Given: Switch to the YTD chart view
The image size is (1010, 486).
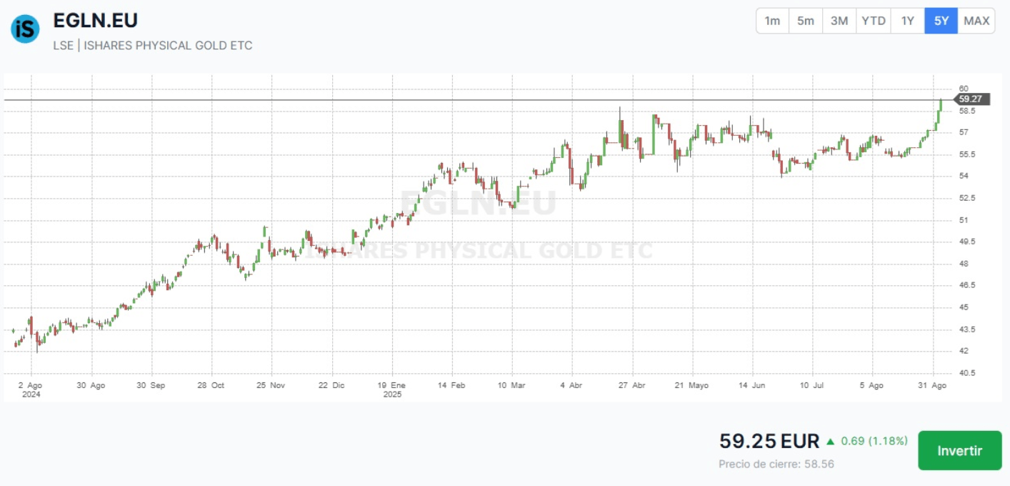Looking at the screenshot, I should (873, 21).
